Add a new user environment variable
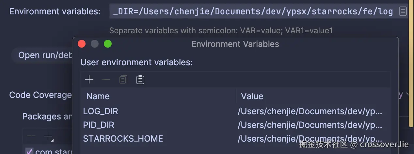414x154 pixels. 89,80
